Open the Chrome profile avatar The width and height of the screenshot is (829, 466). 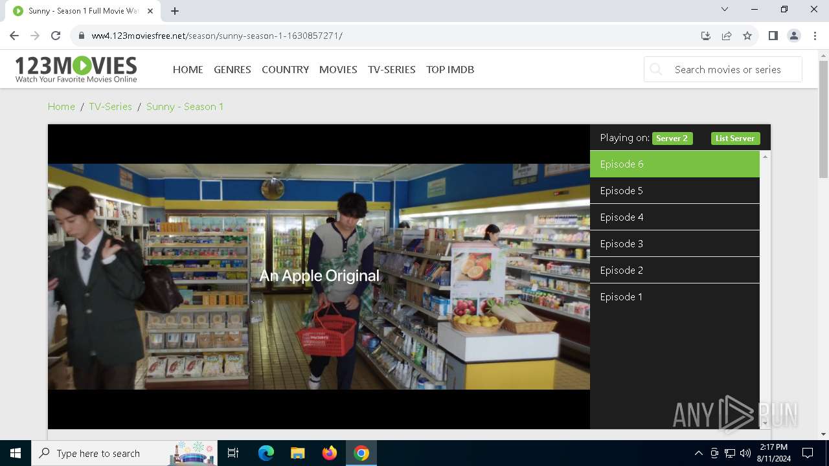794,36
